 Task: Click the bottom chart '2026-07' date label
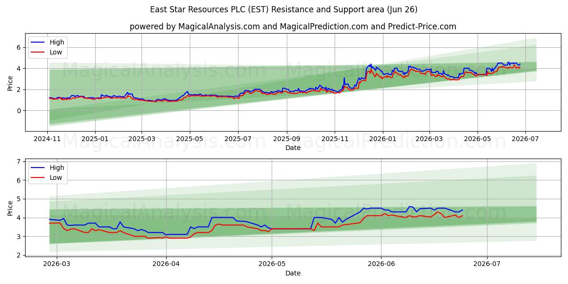click(488, 264)
